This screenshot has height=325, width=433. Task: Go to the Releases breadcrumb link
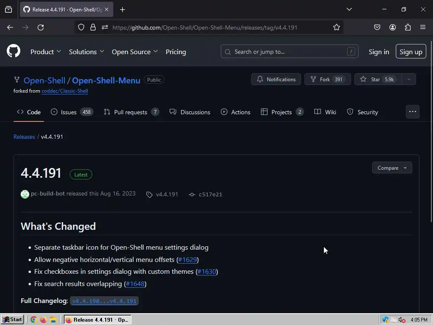[24, 137]
